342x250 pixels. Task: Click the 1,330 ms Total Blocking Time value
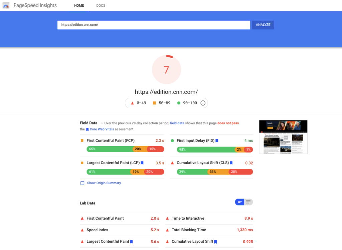[x=245, y=230]
